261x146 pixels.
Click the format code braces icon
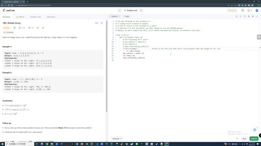[x=241, y=16]
